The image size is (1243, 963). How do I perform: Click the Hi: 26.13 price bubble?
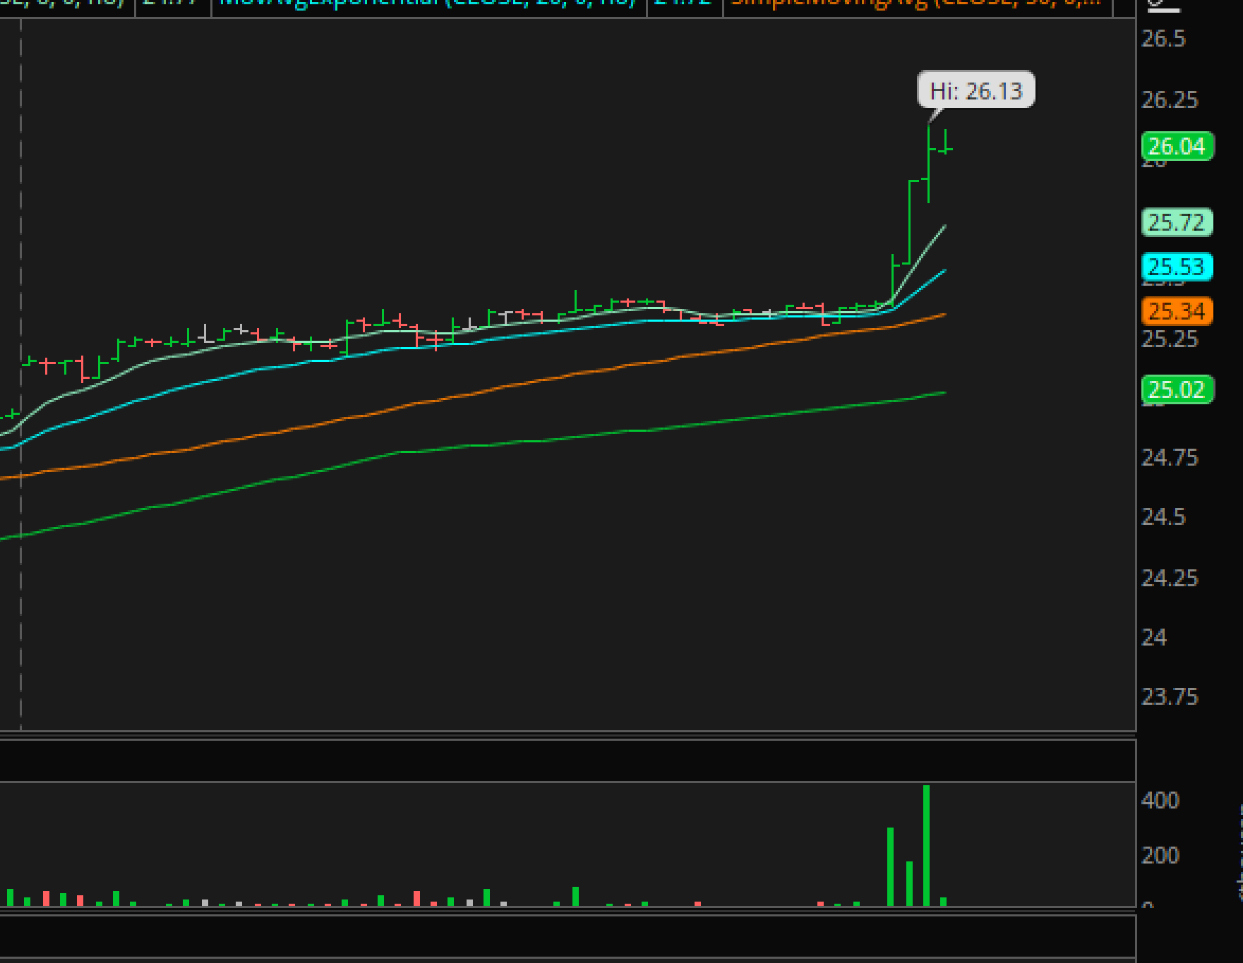pos(976,90)
